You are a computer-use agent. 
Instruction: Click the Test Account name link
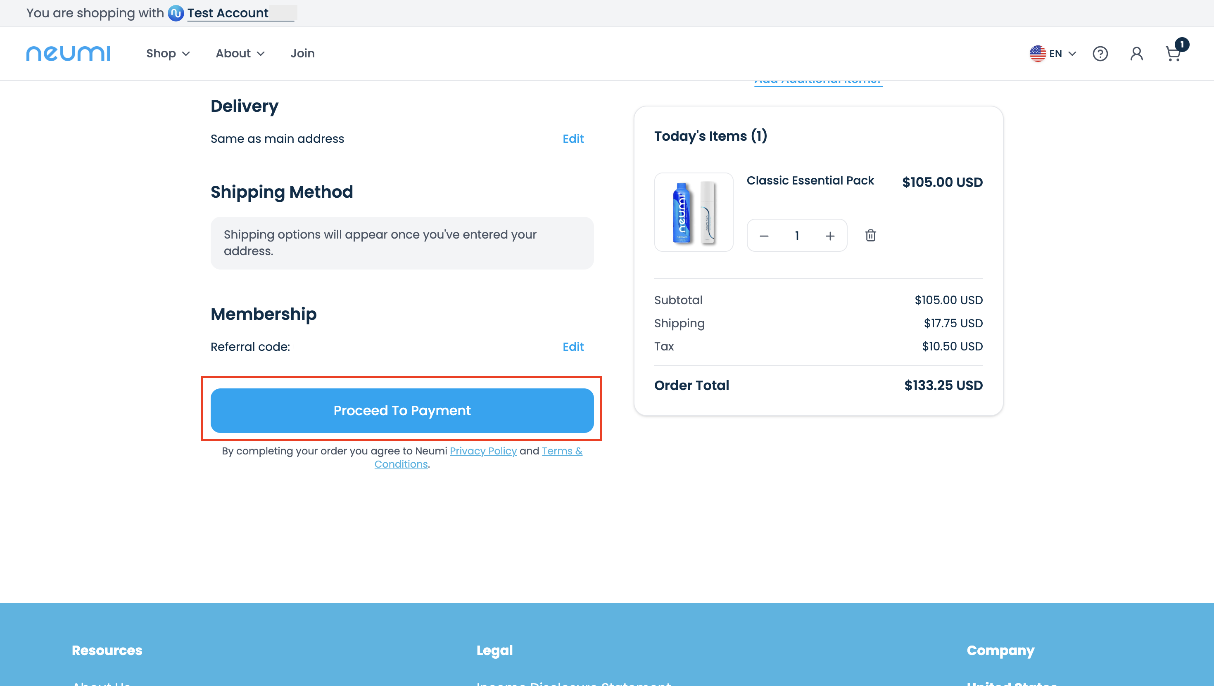[228, 13]
